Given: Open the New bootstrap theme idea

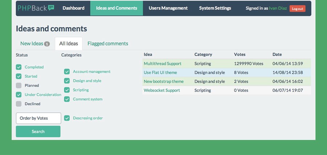Looking at the screenshot, I should pos(164,81).
